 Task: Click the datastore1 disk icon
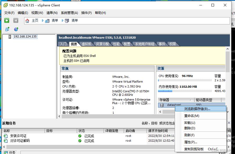click(162, 105)
